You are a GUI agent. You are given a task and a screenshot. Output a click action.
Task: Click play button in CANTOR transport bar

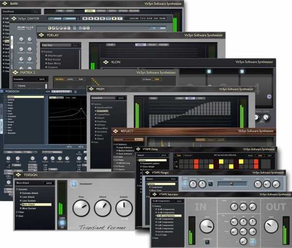(x=120, y=19)
